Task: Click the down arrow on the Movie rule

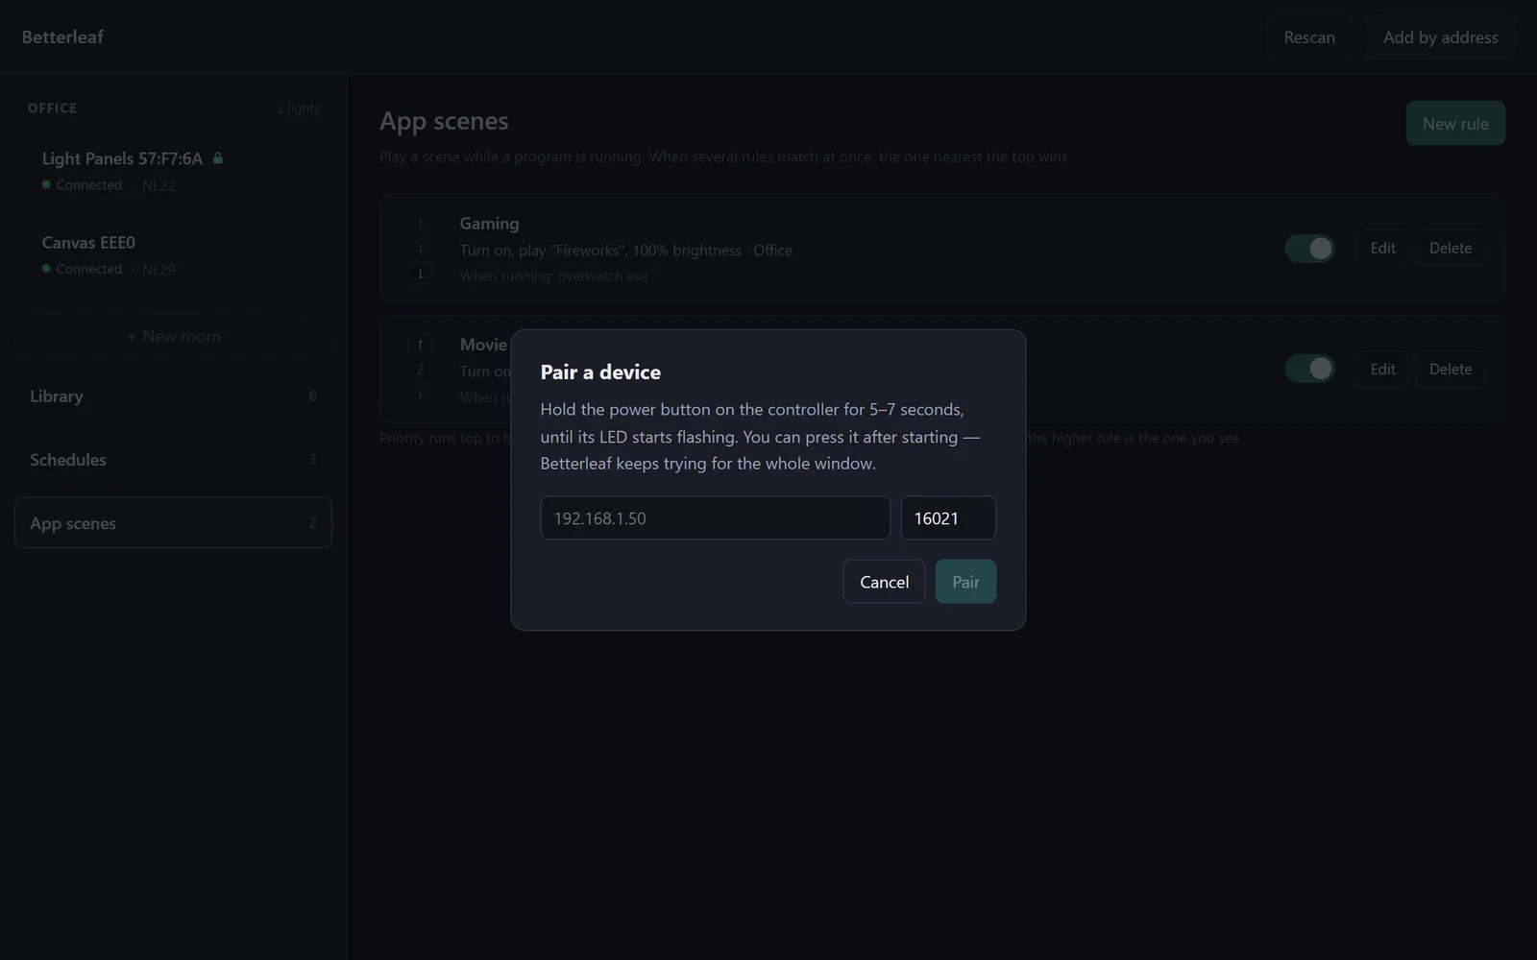Action: pos(420,395)
